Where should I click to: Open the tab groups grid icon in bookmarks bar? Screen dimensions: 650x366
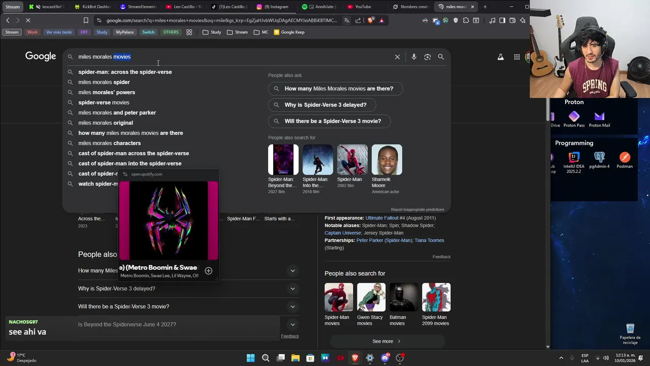189,32
